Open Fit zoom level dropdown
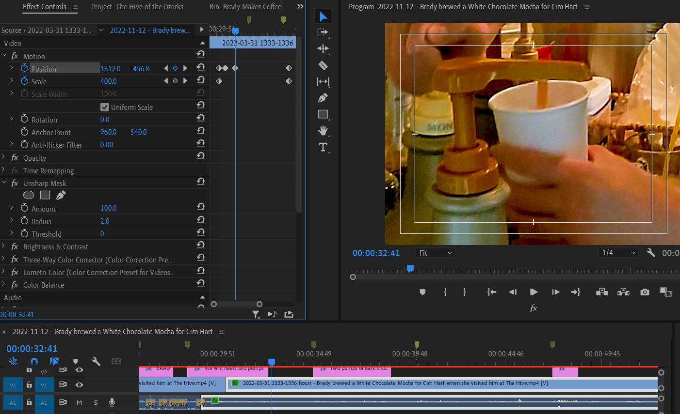This screenshot has width=680, height=414. pyautogui.click(x=435, y=253)
